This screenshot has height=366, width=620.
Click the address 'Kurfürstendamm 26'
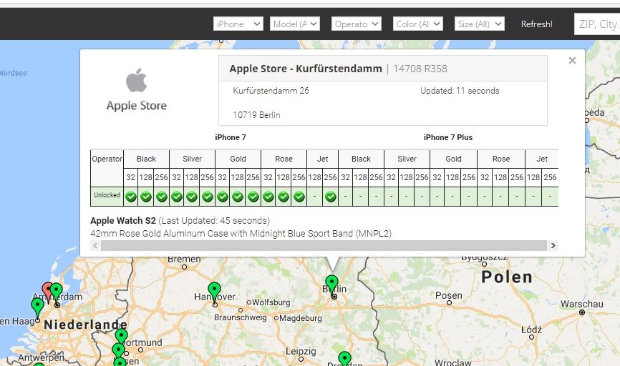(271, 91)
